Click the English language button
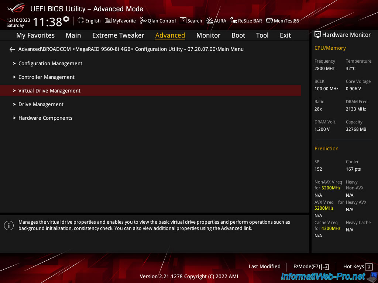This screenshot has width=378, height=283. coord(89,21)
